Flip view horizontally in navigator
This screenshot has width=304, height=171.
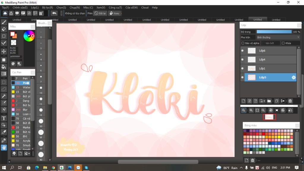pyautogui.click(x=290, y=110)
